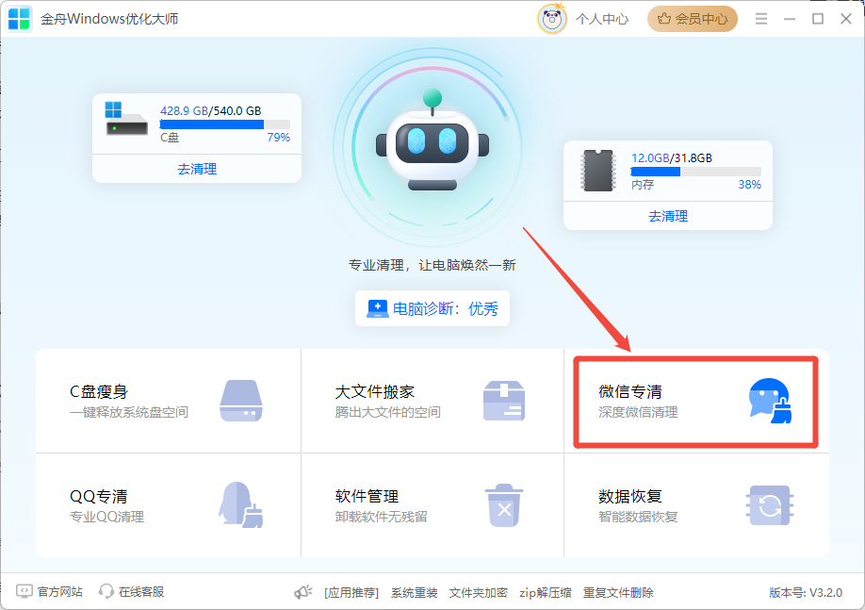The height and width of the screenshot is (610, 865).
Task: Open the 官方网站 link
Action: point(59,592)
